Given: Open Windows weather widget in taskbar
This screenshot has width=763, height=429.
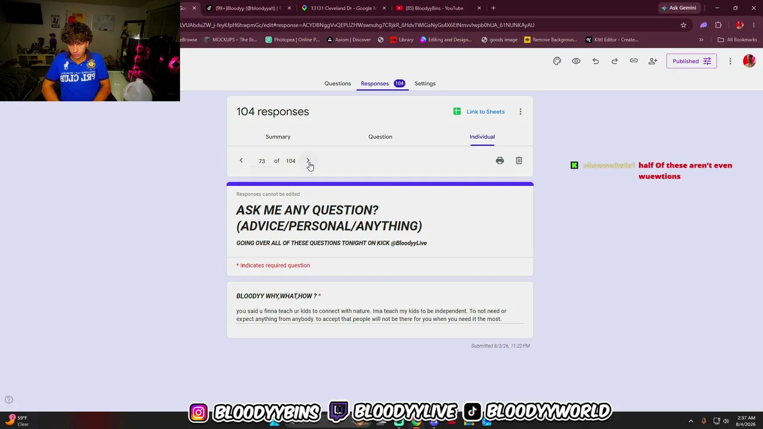Looking at the screenshot, I should (18, 421).
